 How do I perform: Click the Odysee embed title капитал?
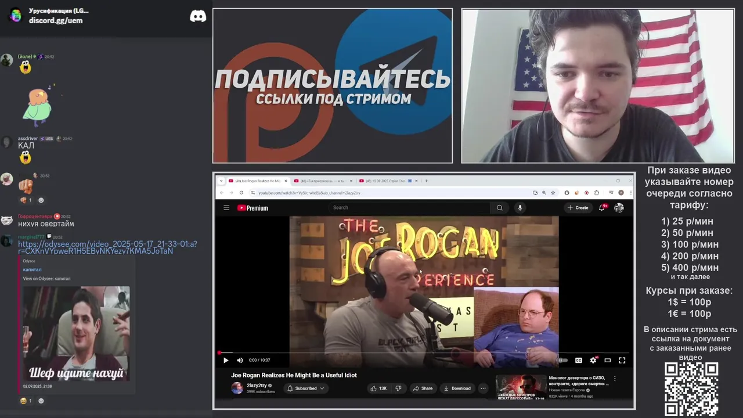32,269
